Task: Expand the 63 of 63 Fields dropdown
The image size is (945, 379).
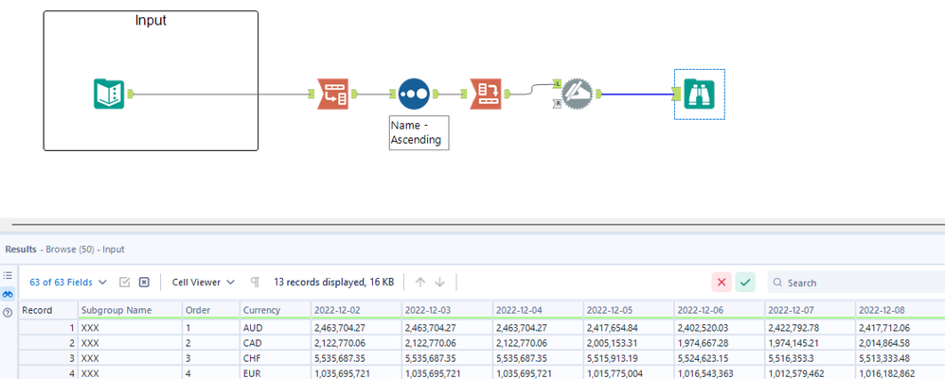Action: click(68, 283)
